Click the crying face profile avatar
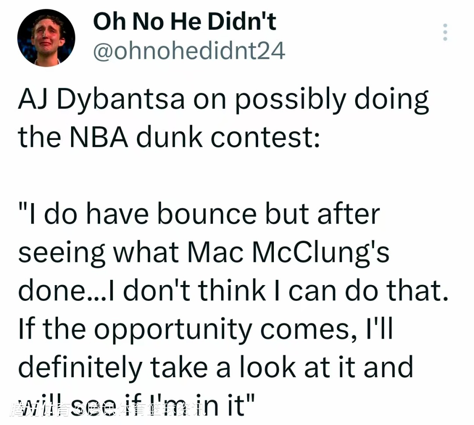Screen dimensions: 474x425 click(46, 38)
